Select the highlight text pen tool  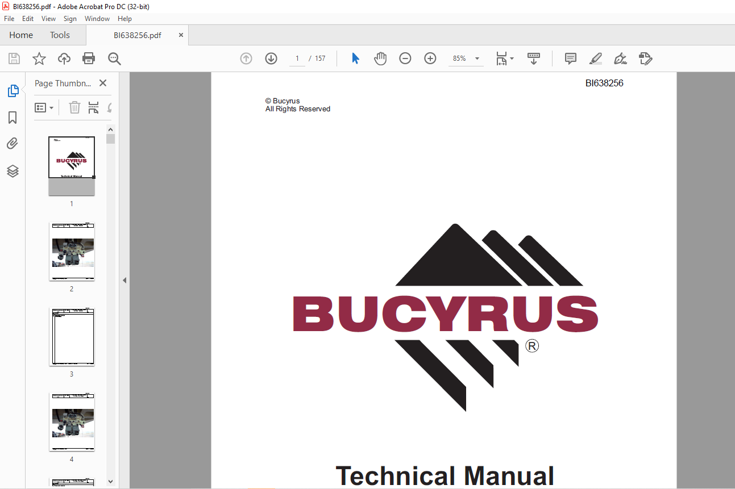[x=595, y=58]
